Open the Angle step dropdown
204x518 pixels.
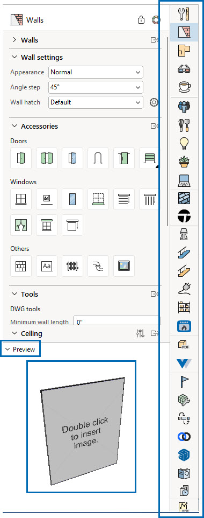[x=96, y=87]
